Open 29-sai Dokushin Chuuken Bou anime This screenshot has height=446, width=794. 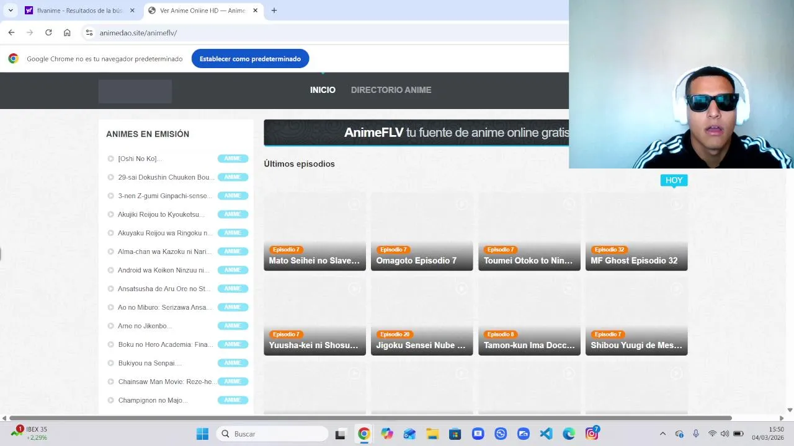[166, 177]
